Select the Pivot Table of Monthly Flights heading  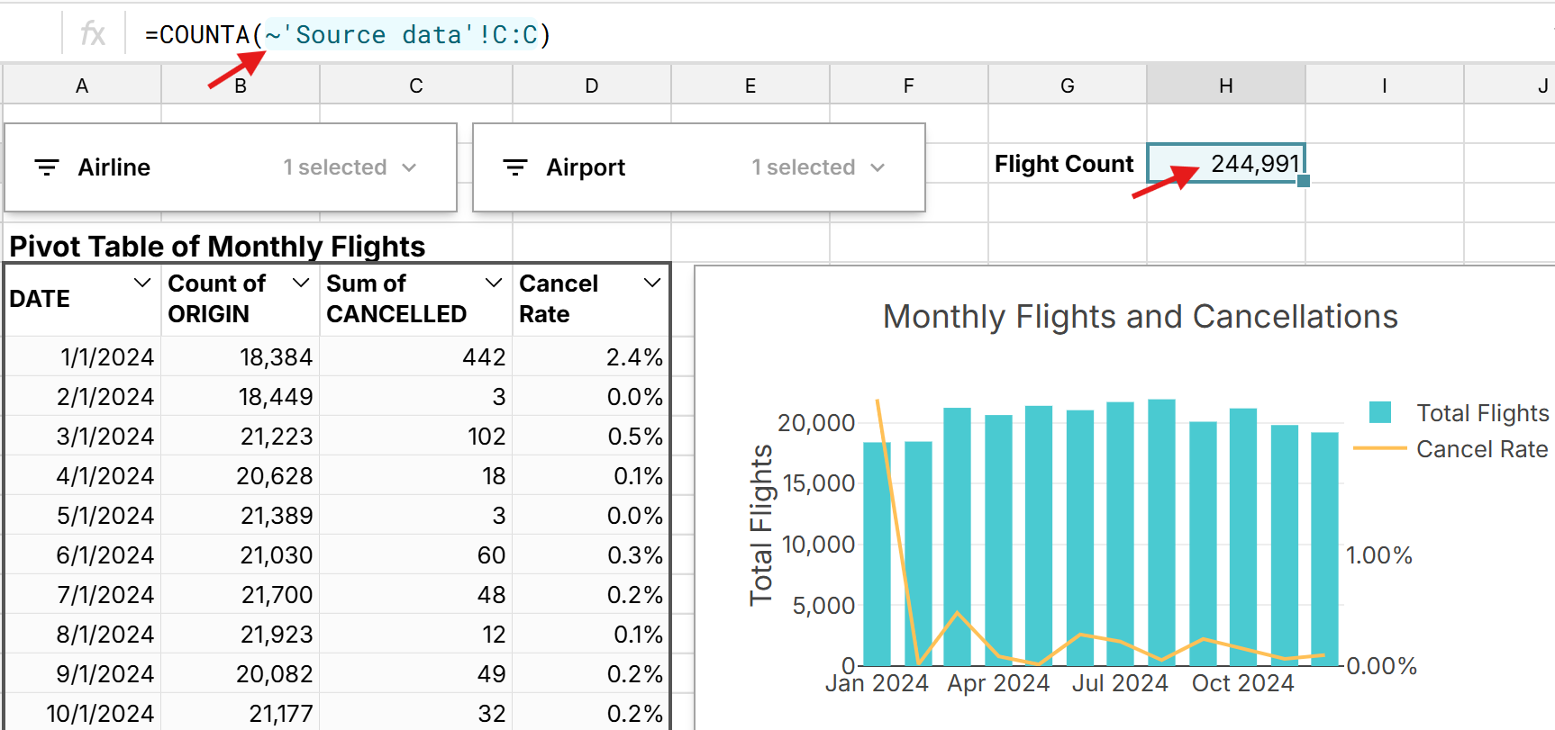217,246
